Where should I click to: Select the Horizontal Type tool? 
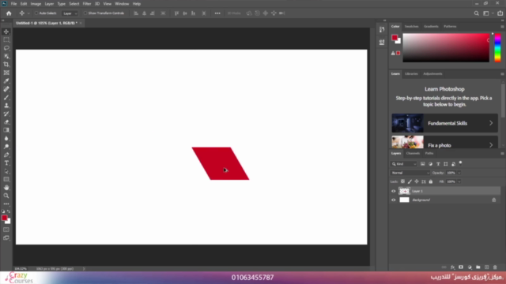[6, 163]
